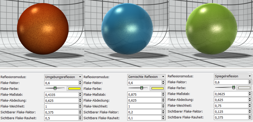Click the Flake-Faktor stepper arrows under Umgebungsreflexion
The image size is (253, 122).
80,83
